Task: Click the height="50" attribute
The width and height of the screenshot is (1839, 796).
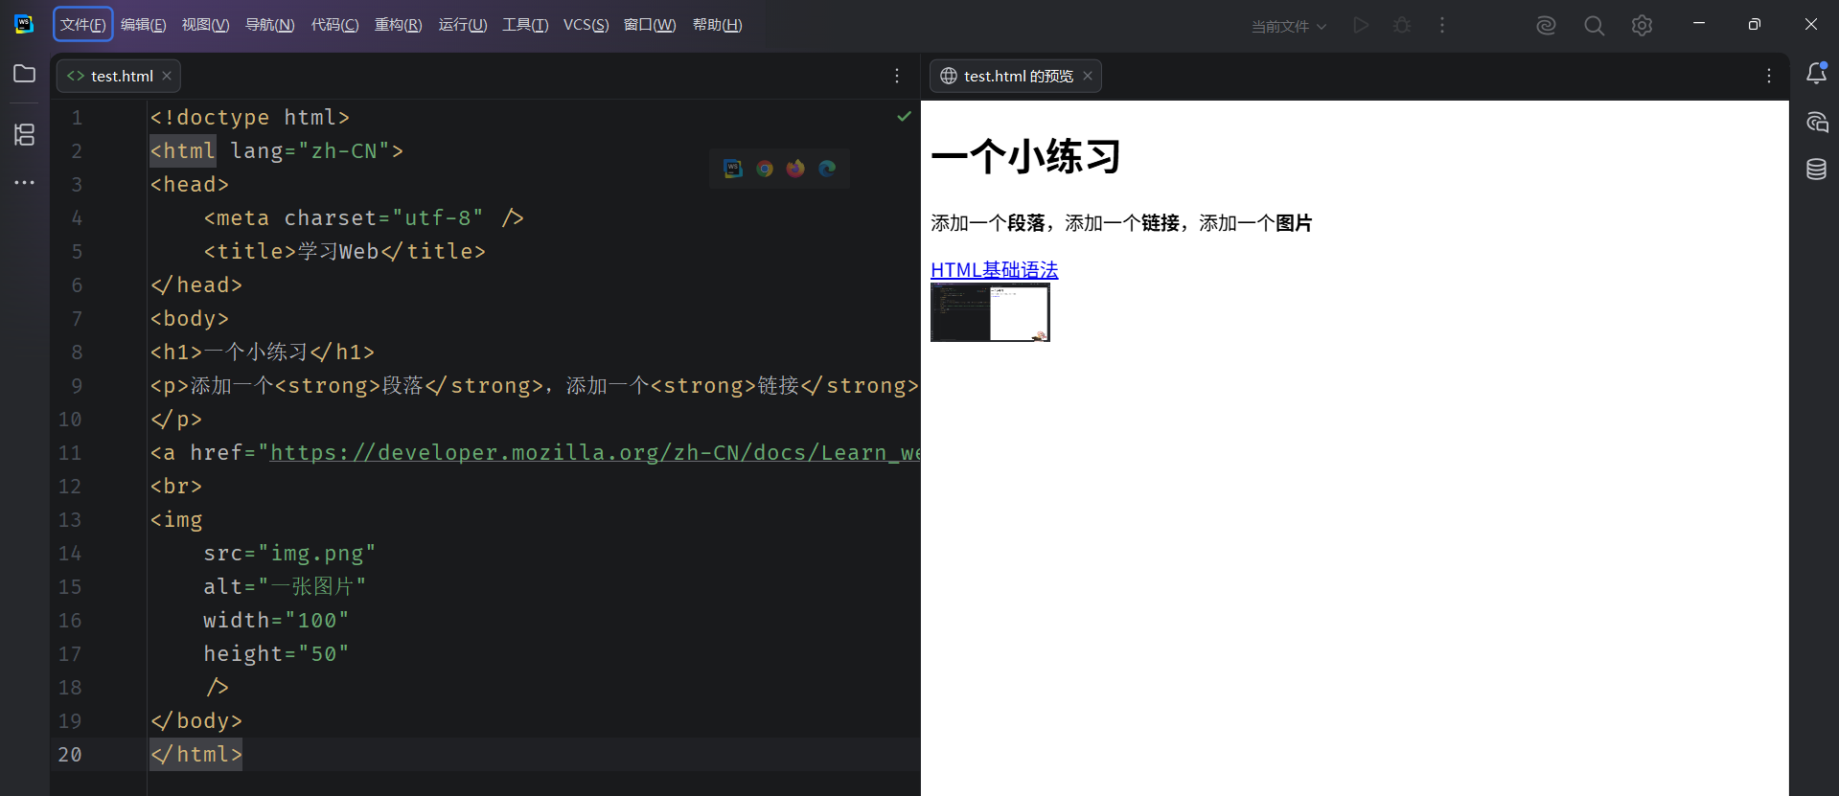Action: point(276,654)
